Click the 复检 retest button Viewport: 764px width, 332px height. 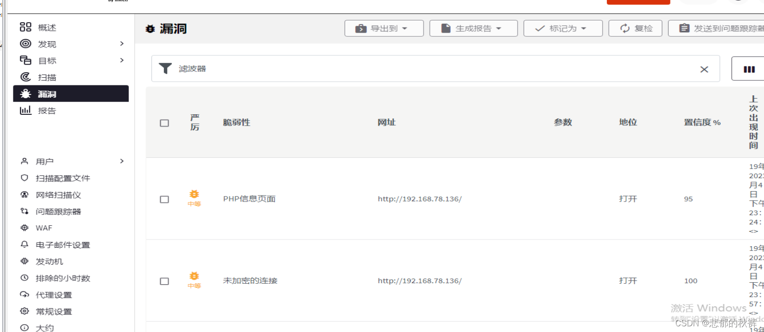635,28
